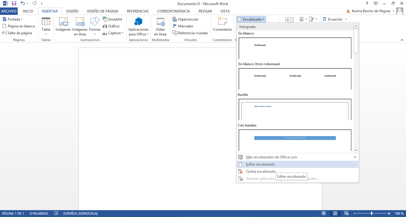Click the zoom slider handle
Viewport: 406px width, 217px height.
(x=372, y=213)
